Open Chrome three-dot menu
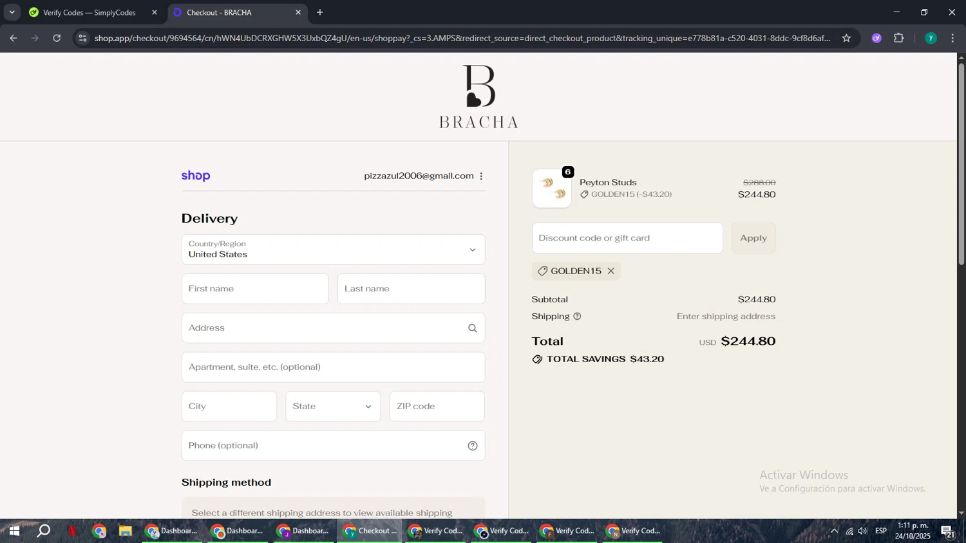This screenshot has width=966, height=543. pyautogui.click(x=952, y=38)
